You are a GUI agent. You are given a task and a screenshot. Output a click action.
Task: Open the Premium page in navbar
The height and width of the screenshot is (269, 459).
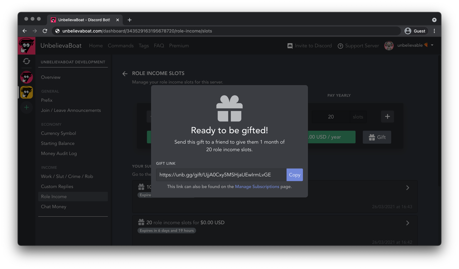tap(179, 46)
